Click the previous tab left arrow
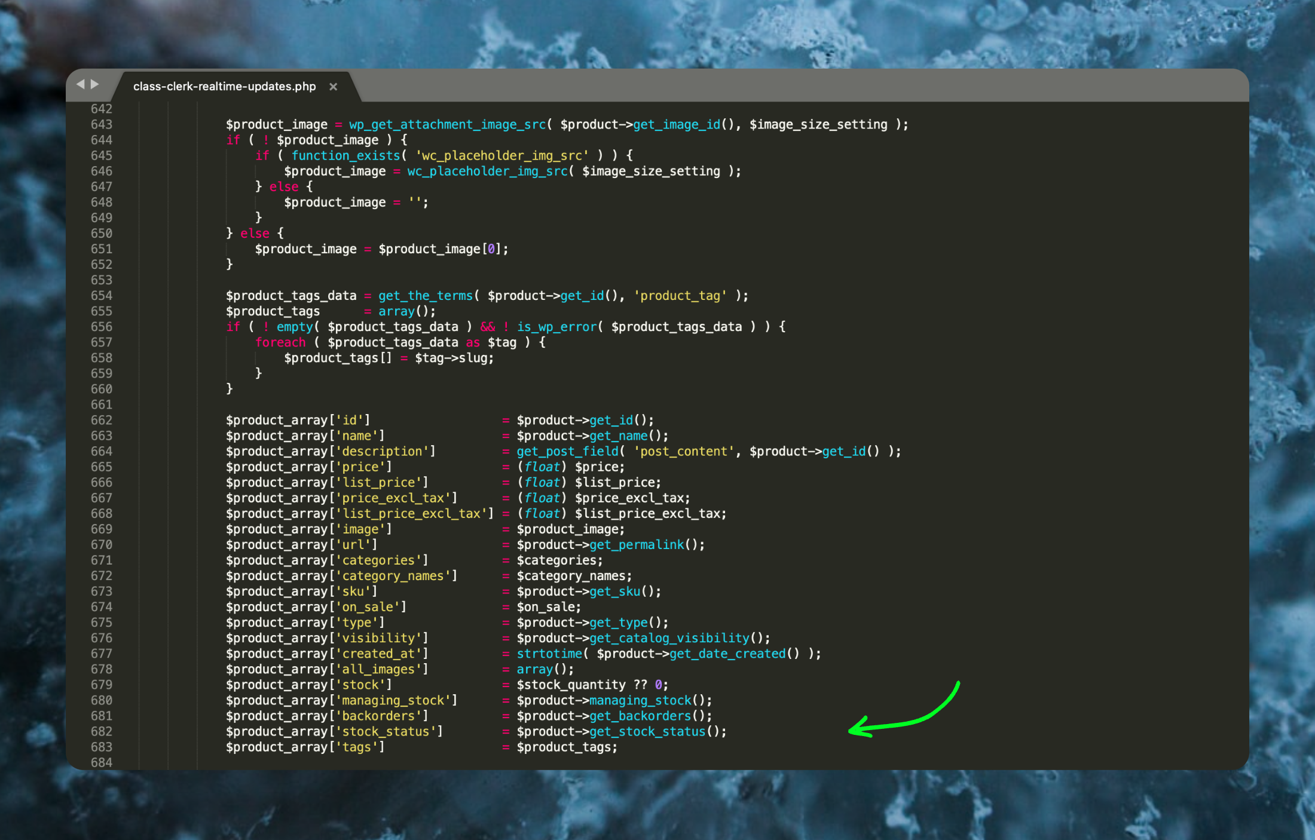The height and width of the screenshot is (840, 1315). pyautogui.click(x=81, y=85)
